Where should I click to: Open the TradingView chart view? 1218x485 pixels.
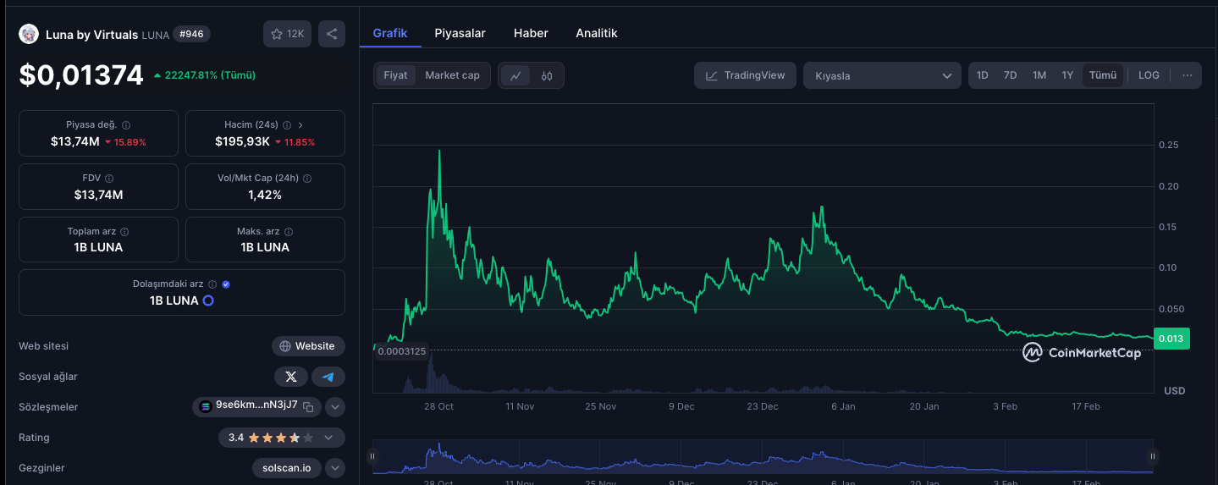pos(746,75)
